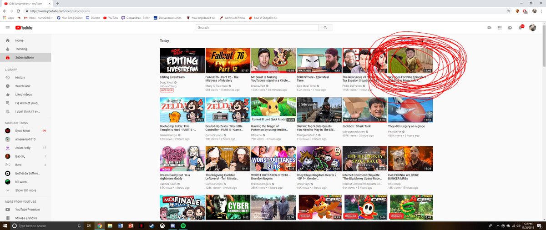Open the Discord bookmark
Image resolution: width=546 pixels, height=230 pixels.
(x=92, y=18)
